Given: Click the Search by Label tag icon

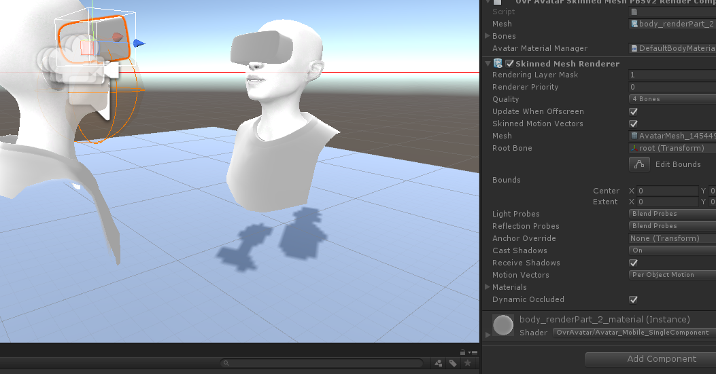Looking at the screenshot, I should 453,363.
